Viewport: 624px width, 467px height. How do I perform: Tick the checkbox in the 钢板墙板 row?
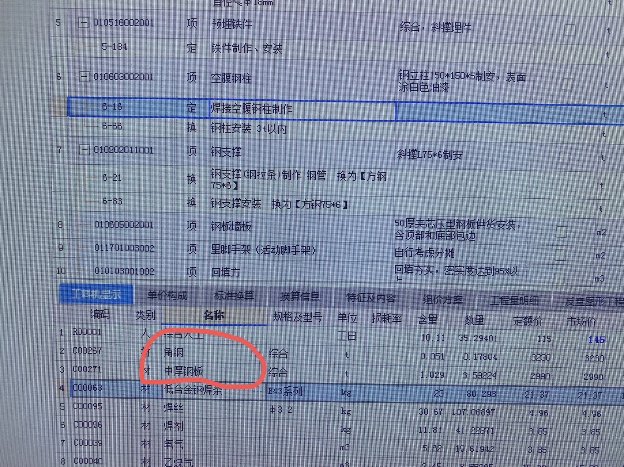point(561,232)
